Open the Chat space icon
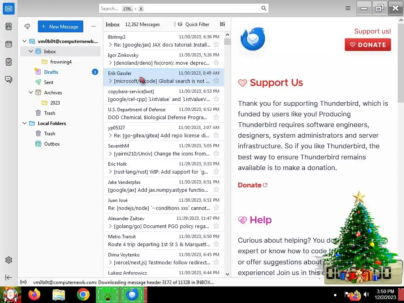 (x=9, y=79)
